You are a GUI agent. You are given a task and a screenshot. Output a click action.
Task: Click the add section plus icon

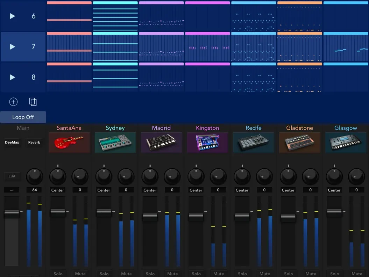(x=13, y=102)
